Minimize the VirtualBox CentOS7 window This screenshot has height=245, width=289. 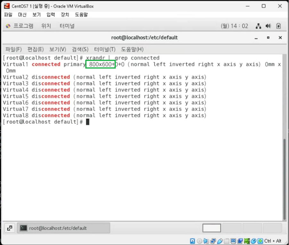[248, 6]
